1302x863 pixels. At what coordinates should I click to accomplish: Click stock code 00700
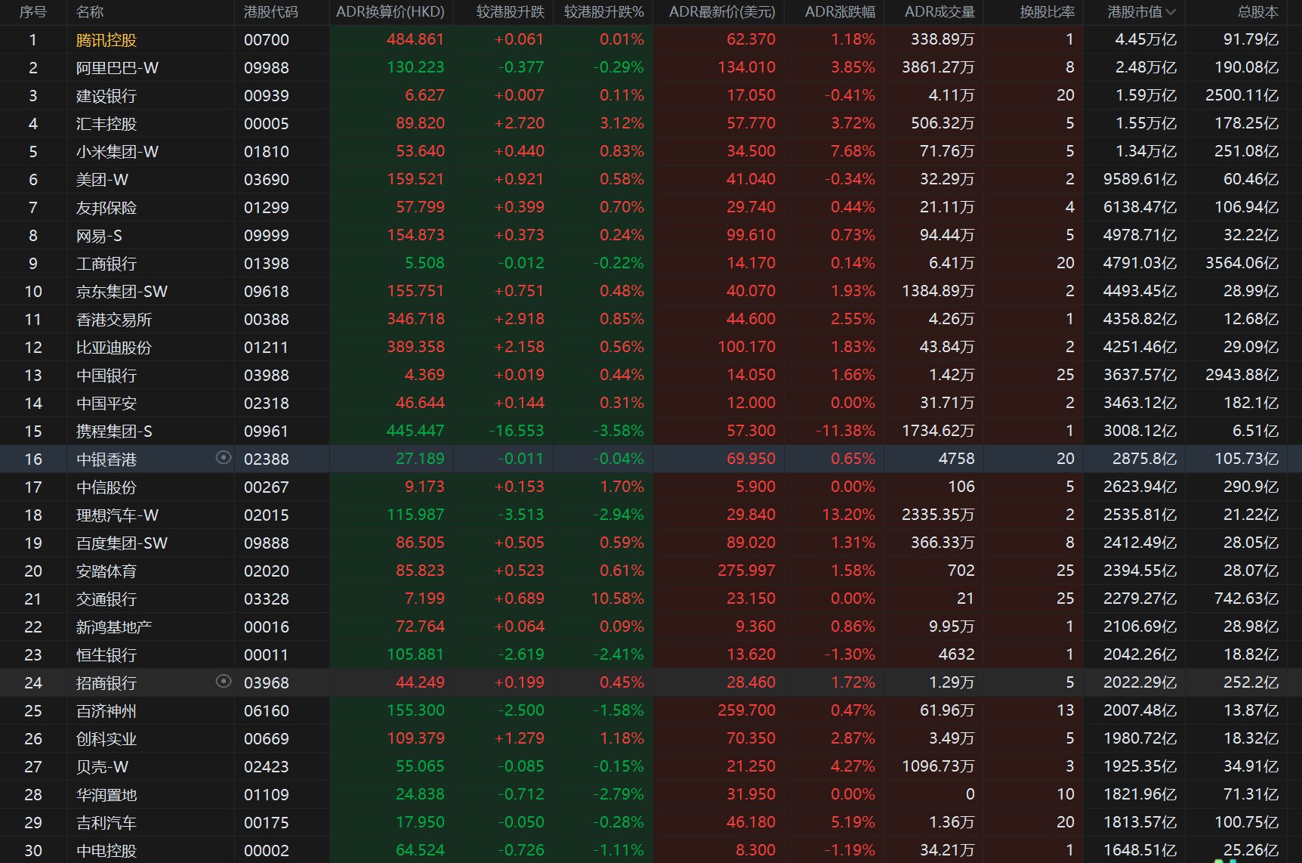coord(266,40)
